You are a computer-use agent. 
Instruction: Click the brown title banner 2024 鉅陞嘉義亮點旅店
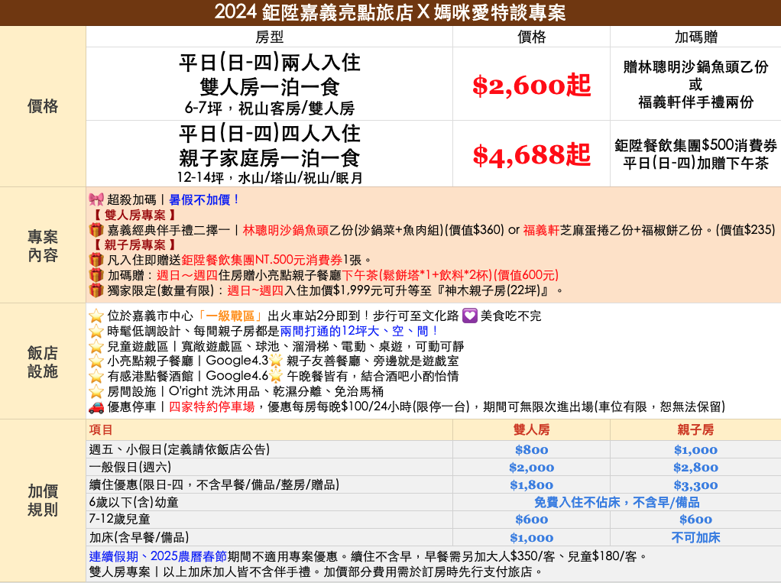[390, 12]
